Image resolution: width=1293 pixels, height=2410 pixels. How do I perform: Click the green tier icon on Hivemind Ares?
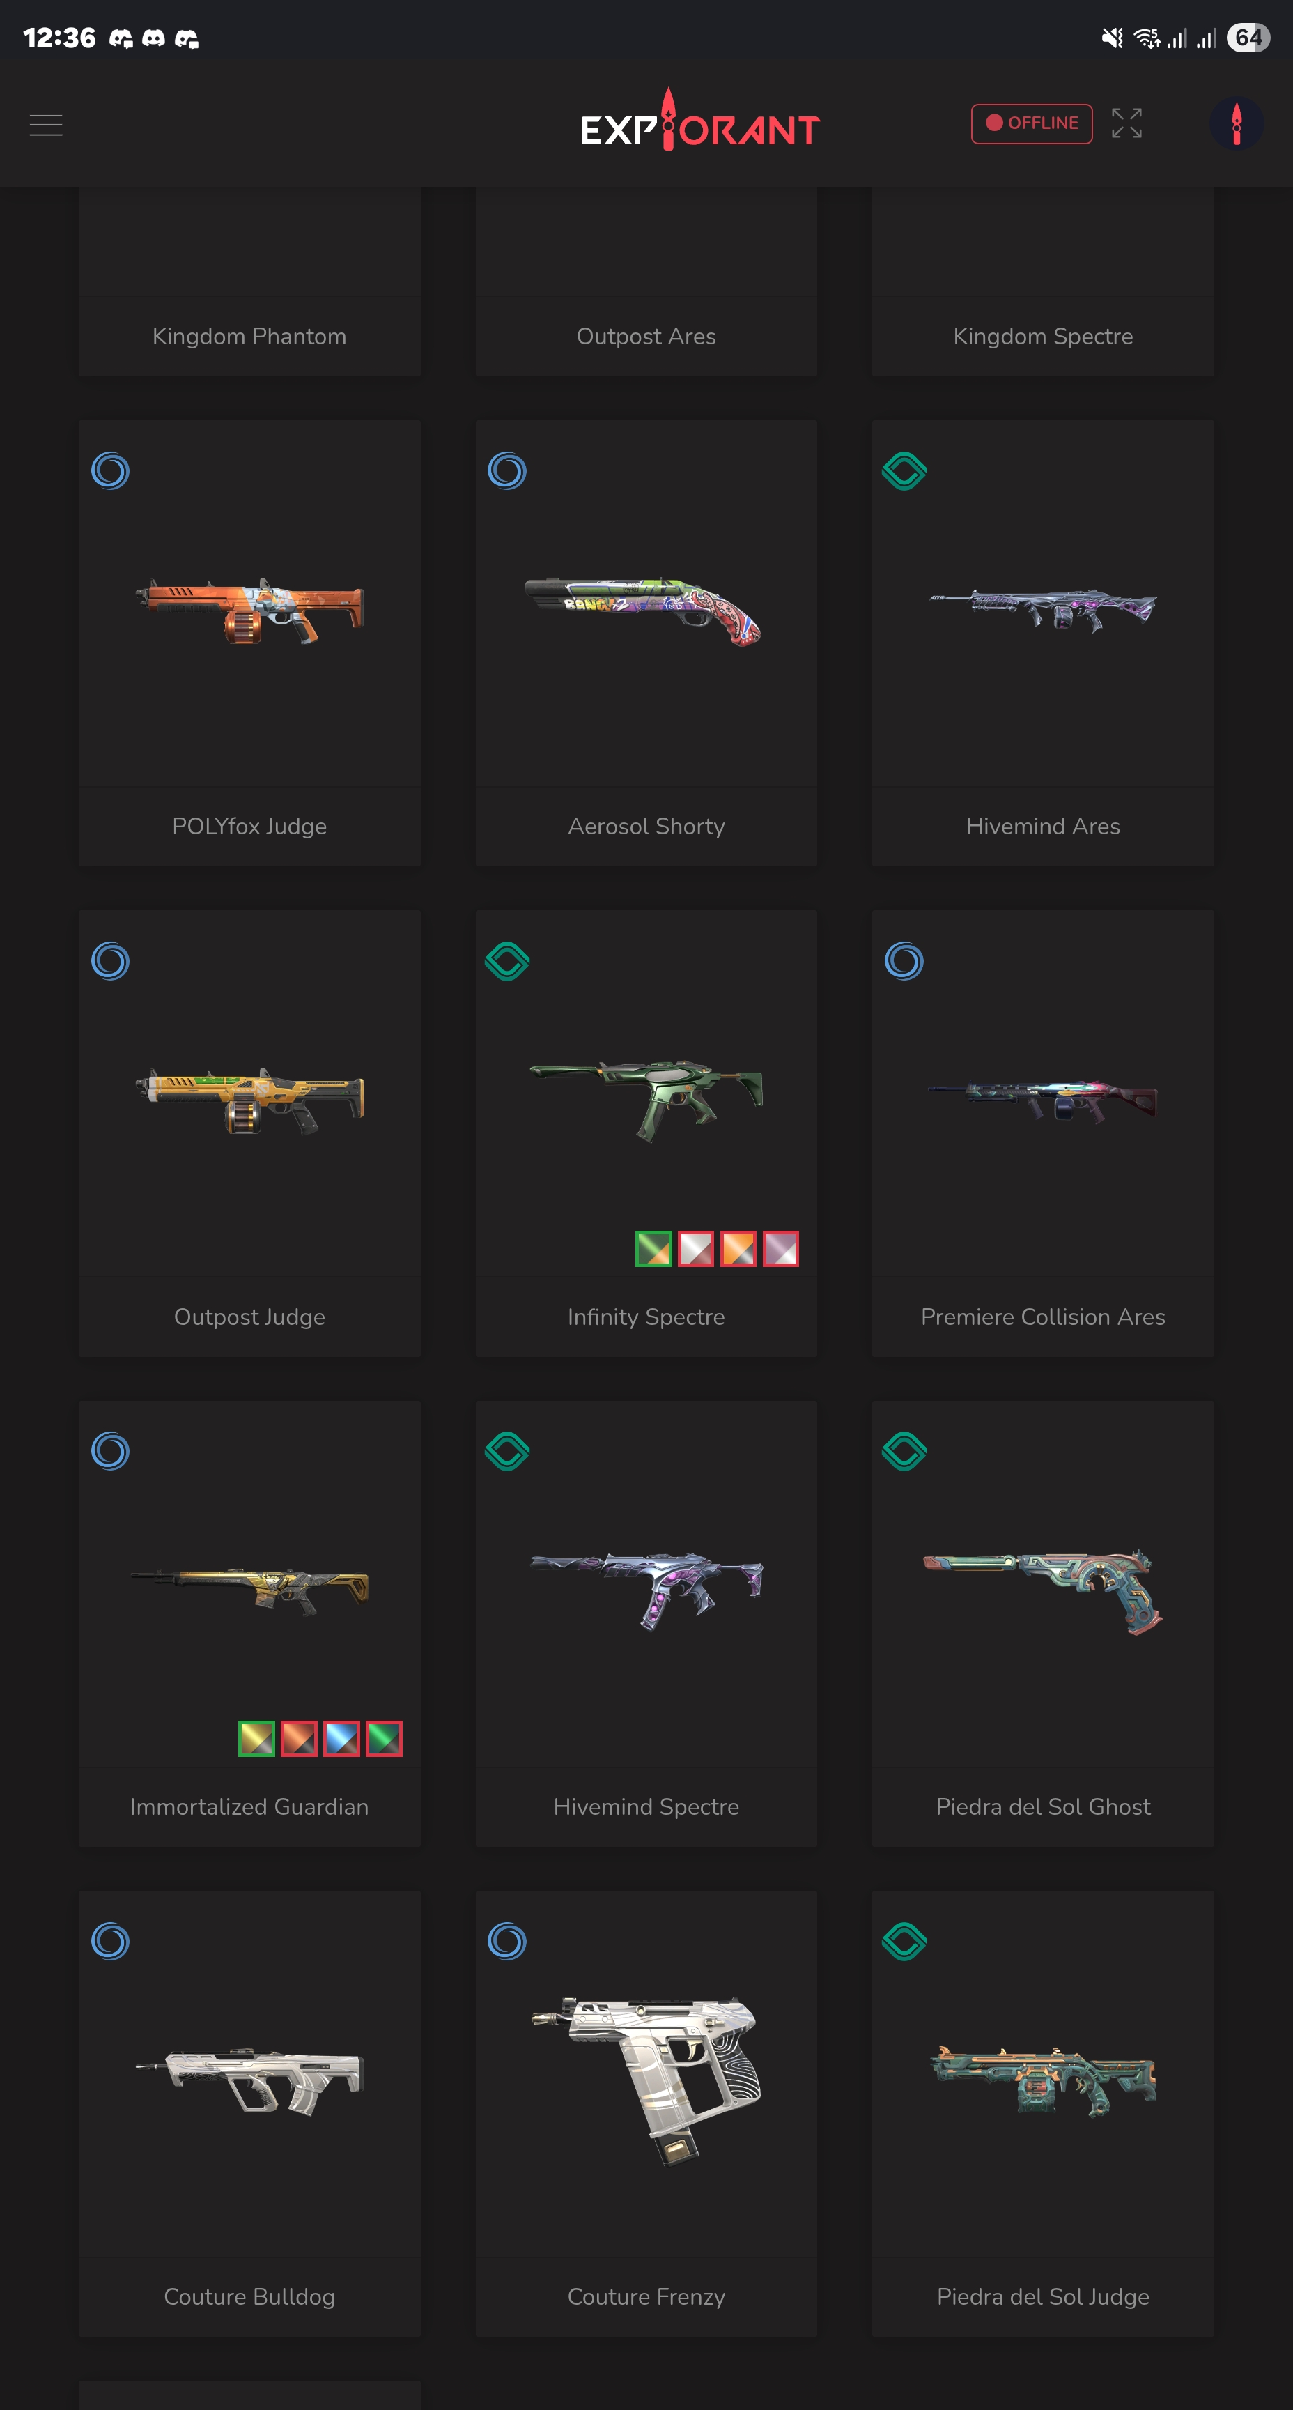[904, 470]
